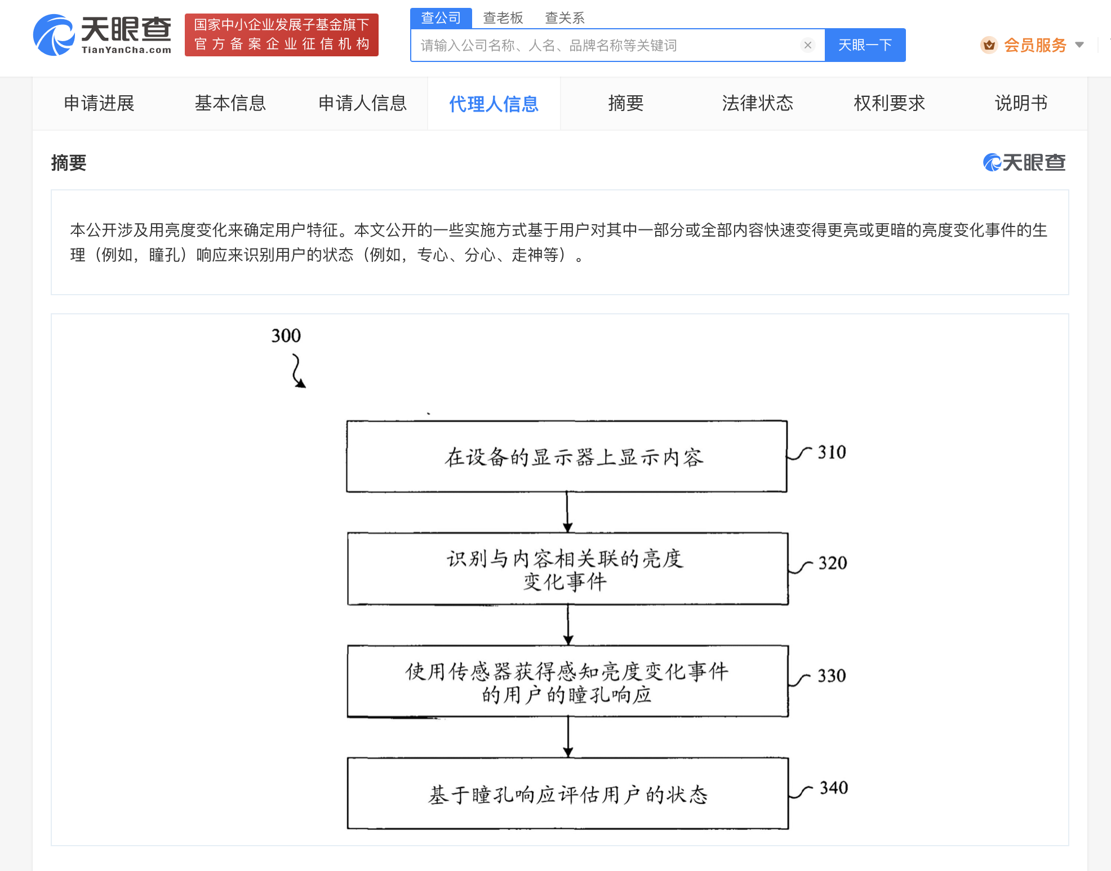Click the member crown icon
This screenshot has width=1111, height=871.
tap(989, 45)
